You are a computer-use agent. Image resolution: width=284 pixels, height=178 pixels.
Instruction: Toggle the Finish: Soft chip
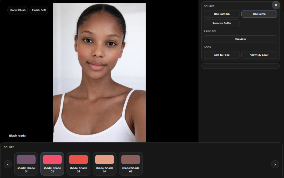(39, 10)
